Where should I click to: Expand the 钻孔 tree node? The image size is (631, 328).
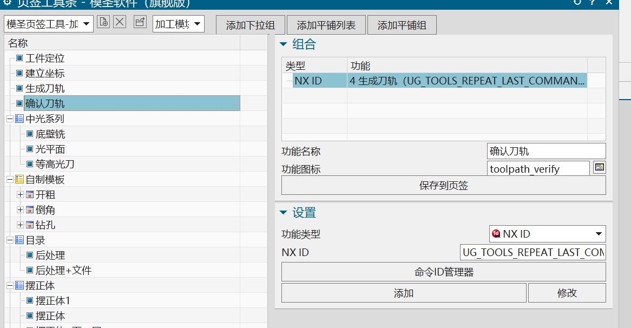click(x=20, y=225)
